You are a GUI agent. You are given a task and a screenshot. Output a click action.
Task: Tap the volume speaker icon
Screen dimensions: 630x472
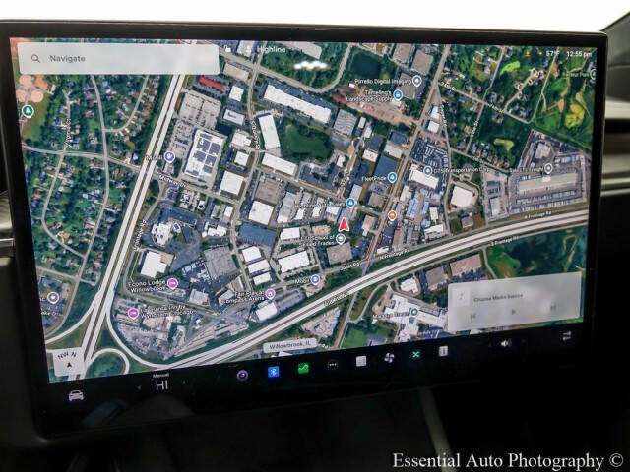click(x=506, y=343)
